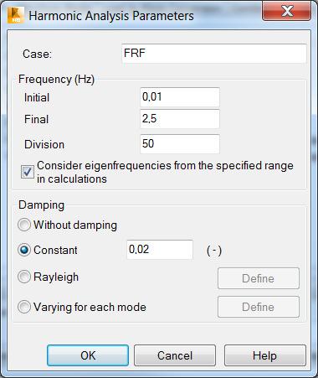Open the Help button

click(265, 355)
